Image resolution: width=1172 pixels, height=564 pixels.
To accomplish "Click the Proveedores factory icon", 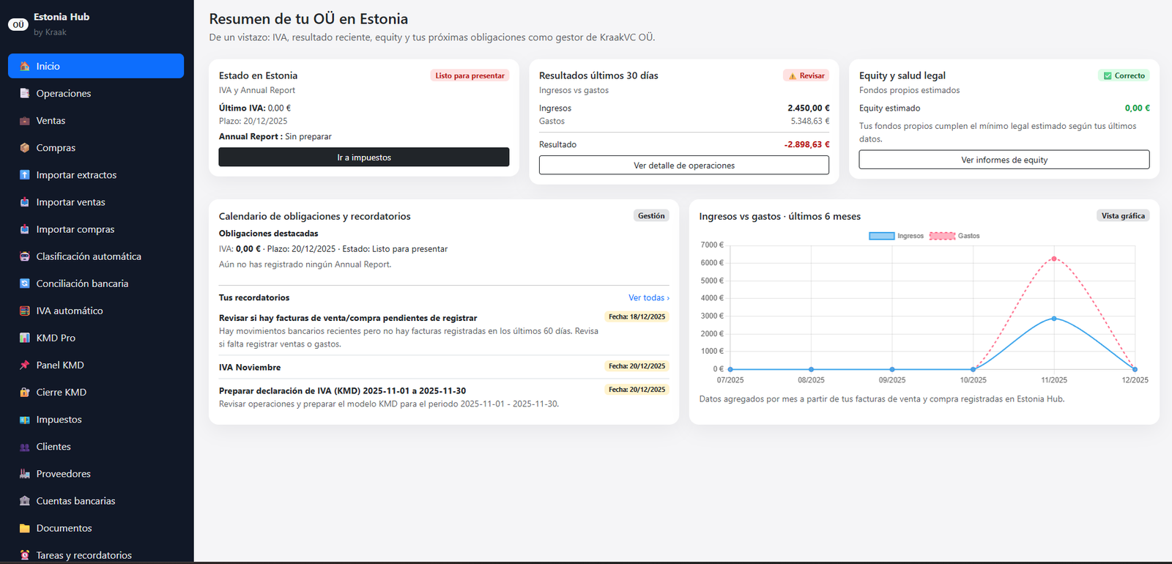I will [x=25, y=473].
